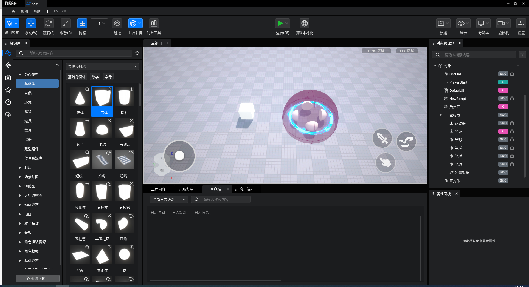The height and width of the screenshot is (287, 529).
Task: Click the undo arrow in menu bar
Action: pos(56,11)
